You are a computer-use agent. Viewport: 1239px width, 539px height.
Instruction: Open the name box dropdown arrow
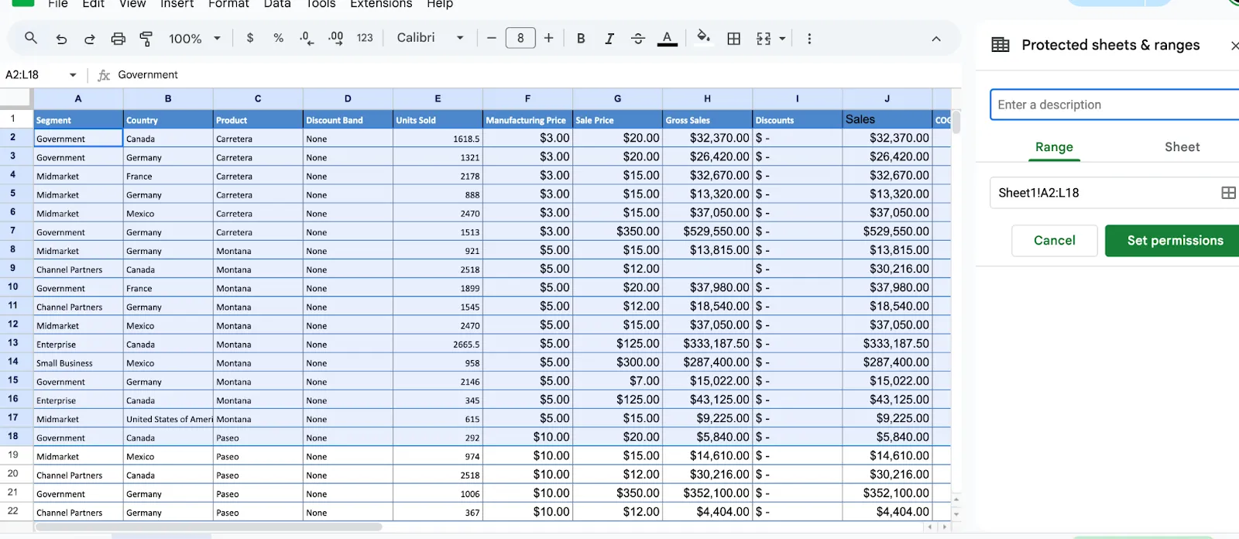click(x=73, y=75)
